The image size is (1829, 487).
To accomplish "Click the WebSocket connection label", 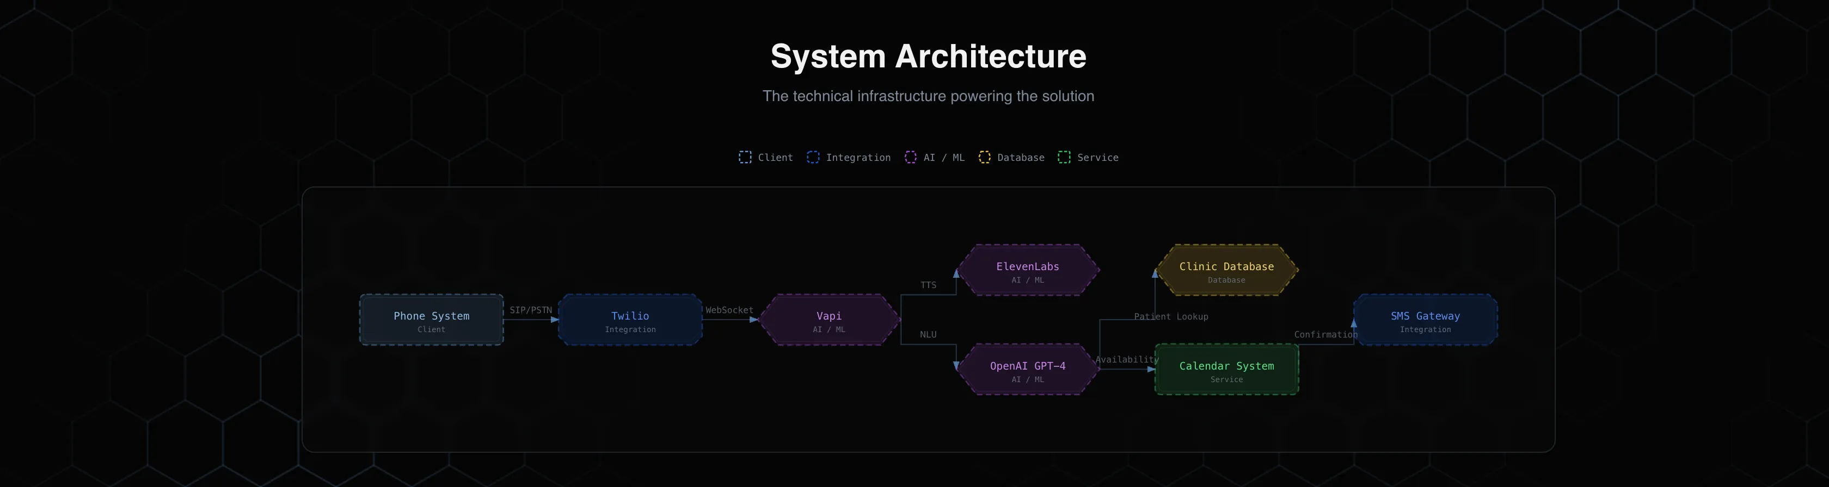I will coord(729,310).
